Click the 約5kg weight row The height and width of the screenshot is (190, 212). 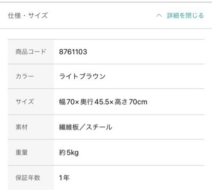pyautogui.click(x=106, y=152)
